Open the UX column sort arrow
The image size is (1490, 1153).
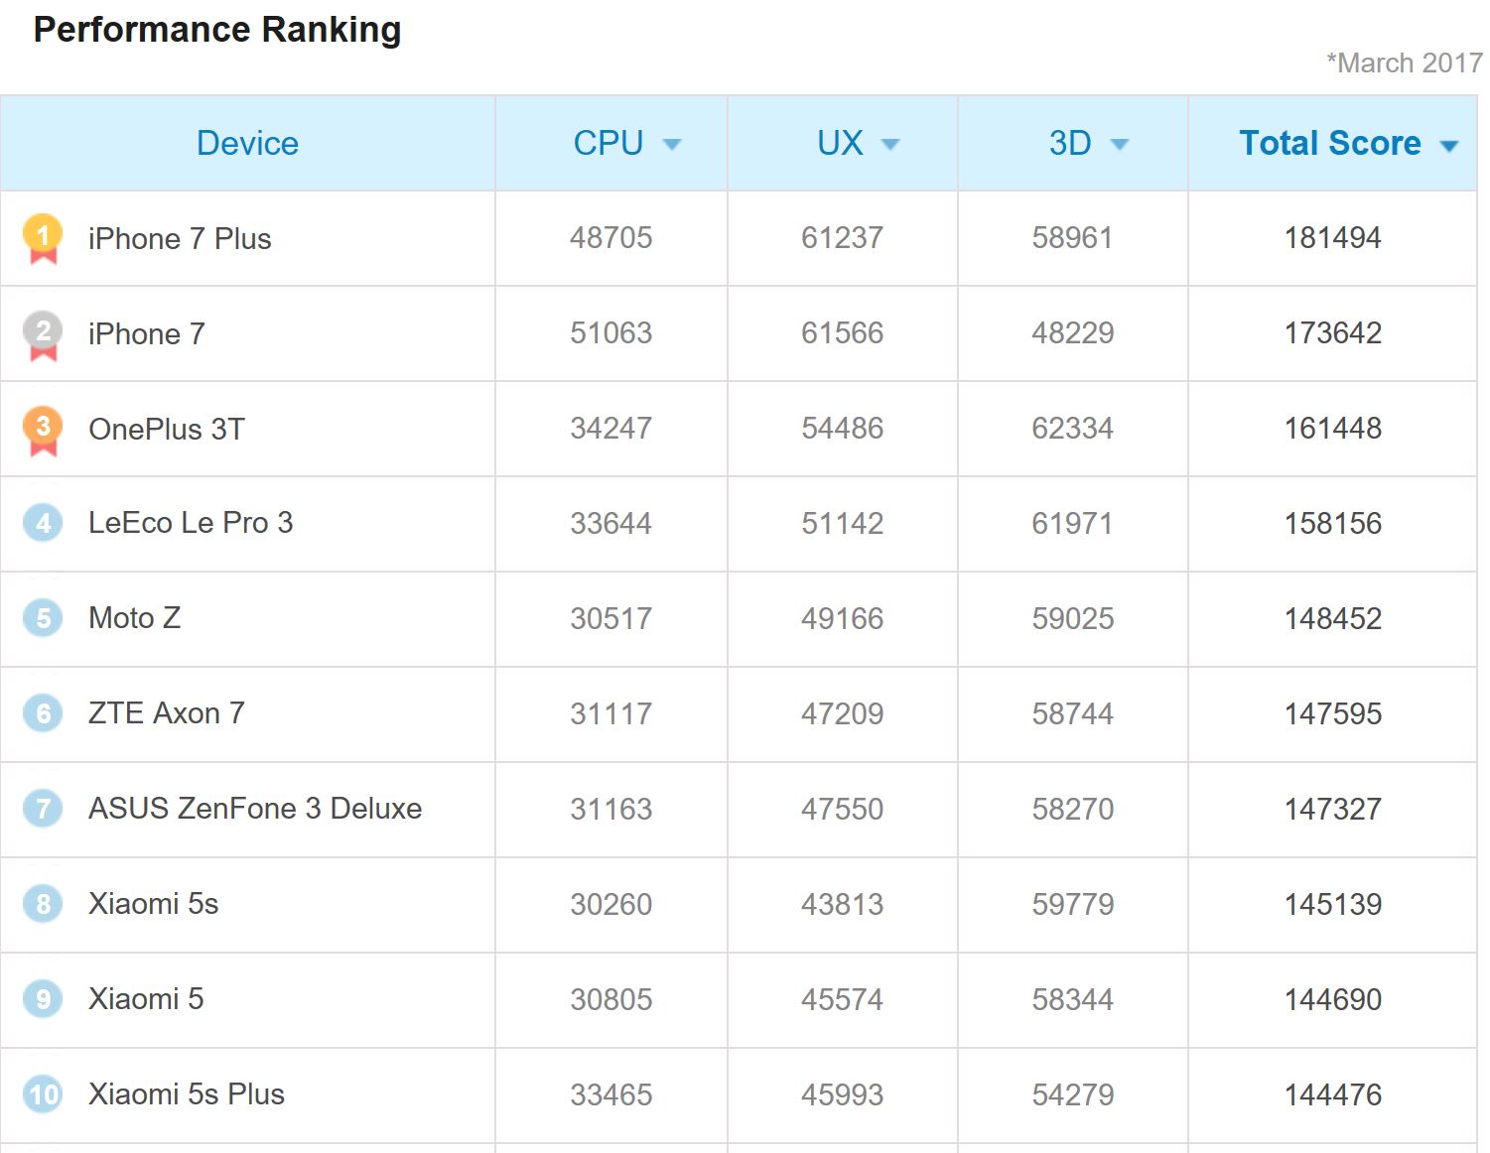tap(890, 145)
